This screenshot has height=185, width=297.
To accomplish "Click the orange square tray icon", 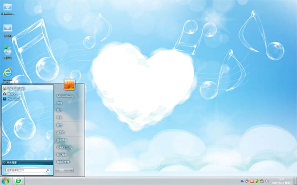I will click(x=252, y=181).
